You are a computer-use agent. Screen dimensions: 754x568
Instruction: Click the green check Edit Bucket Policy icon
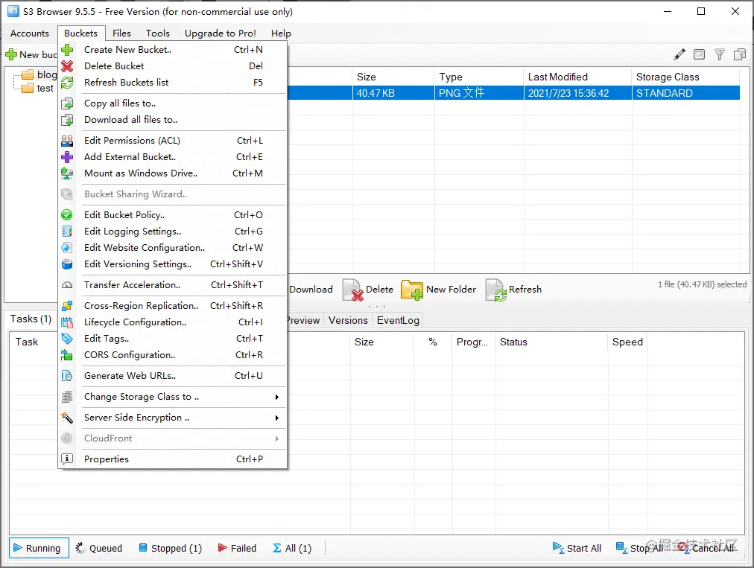click(x=67, y=215)
